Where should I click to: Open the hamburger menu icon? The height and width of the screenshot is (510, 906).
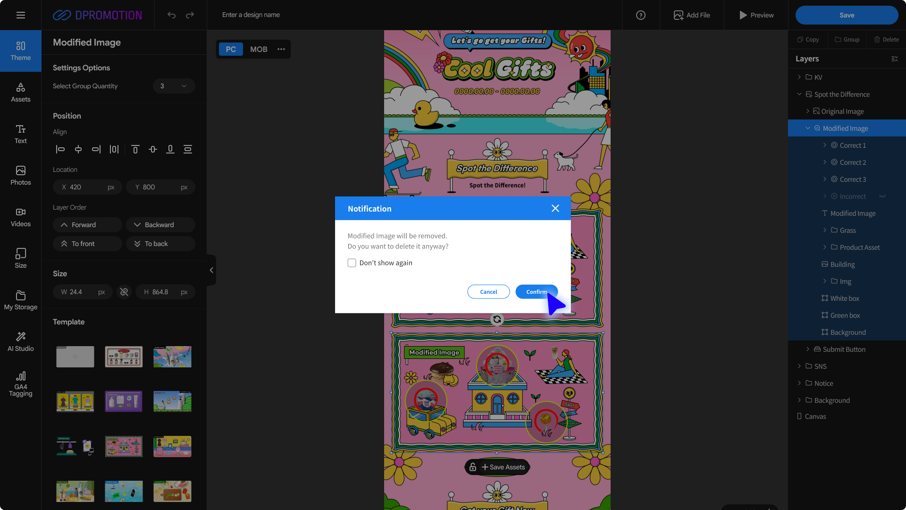tap(20, 15)
